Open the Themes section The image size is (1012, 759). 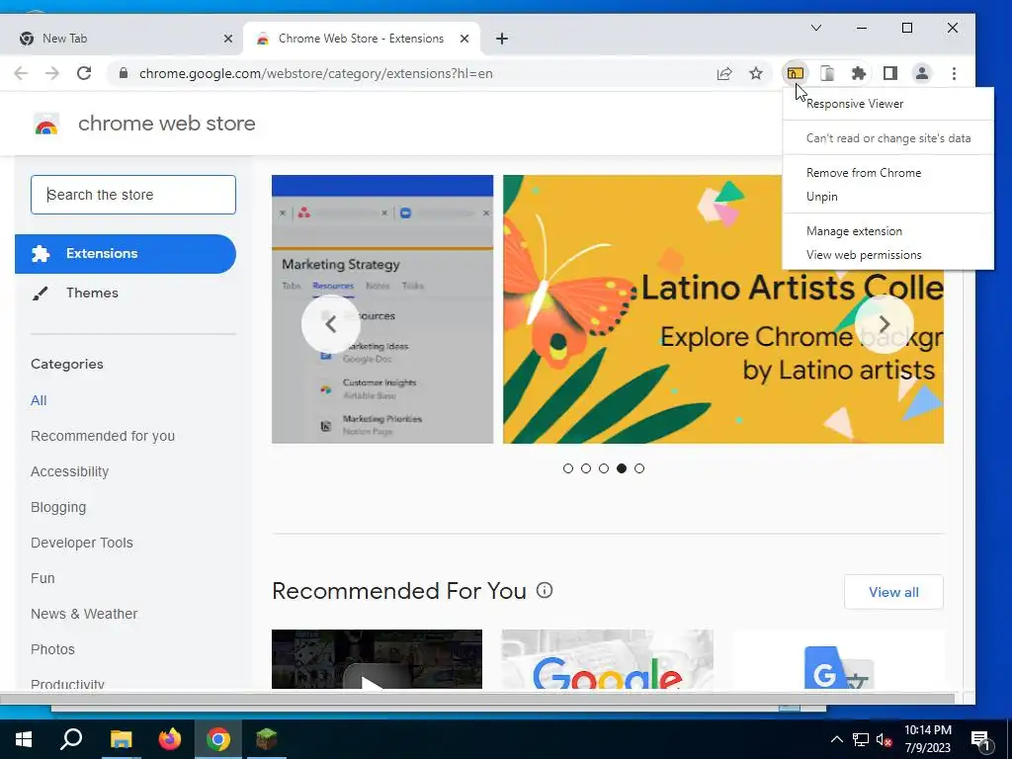[126, 293]
